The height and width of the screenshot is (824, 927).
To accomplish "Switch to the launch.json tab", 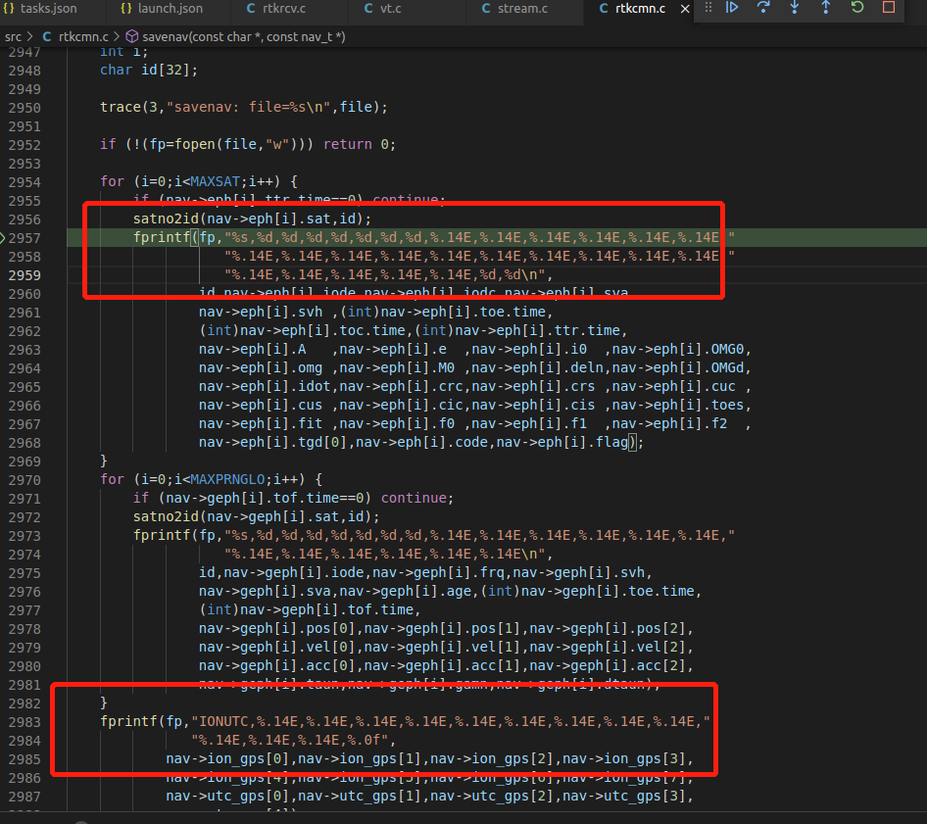I will tap(163, 12).
